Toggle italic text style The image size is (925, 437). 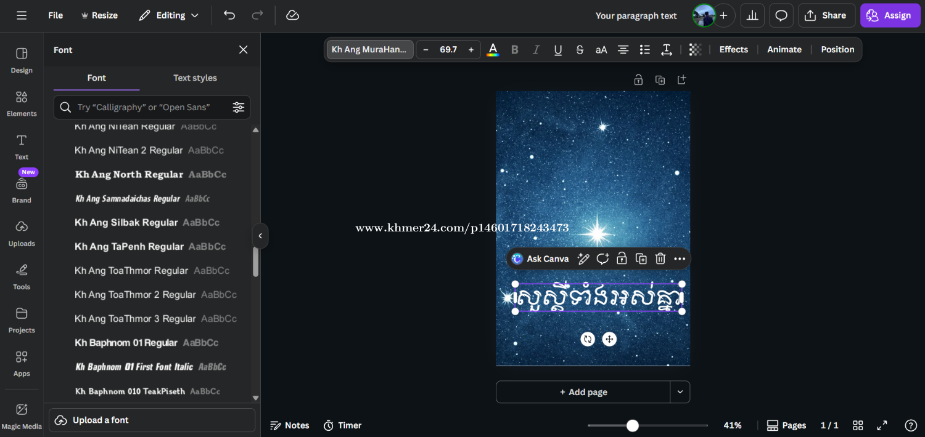point(536,50)
